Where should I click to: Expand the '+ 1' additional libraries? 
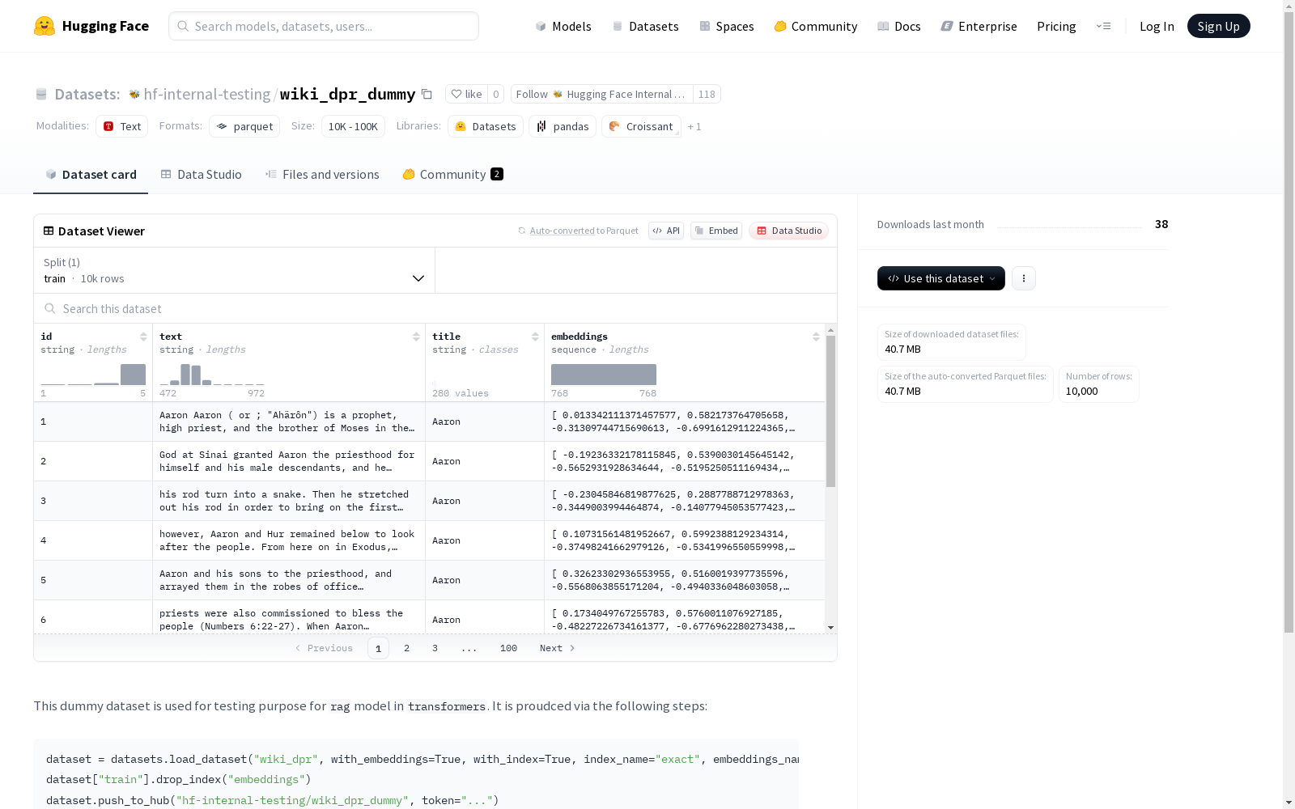694,126
